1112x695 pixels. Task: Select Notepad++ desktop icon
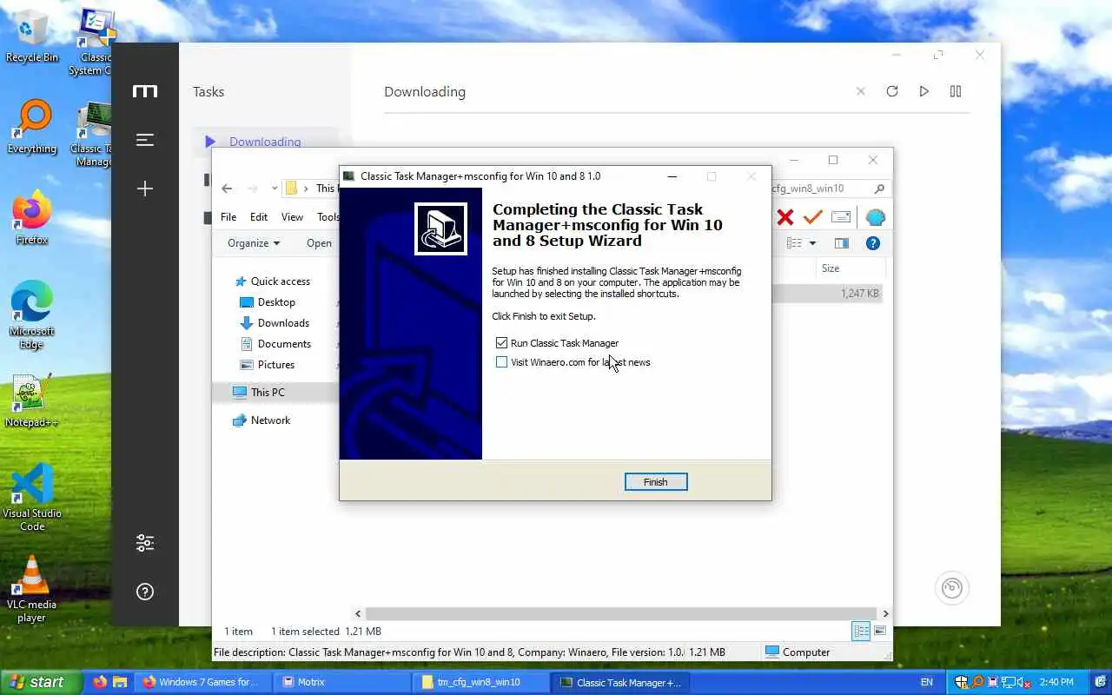coord(31,401)
